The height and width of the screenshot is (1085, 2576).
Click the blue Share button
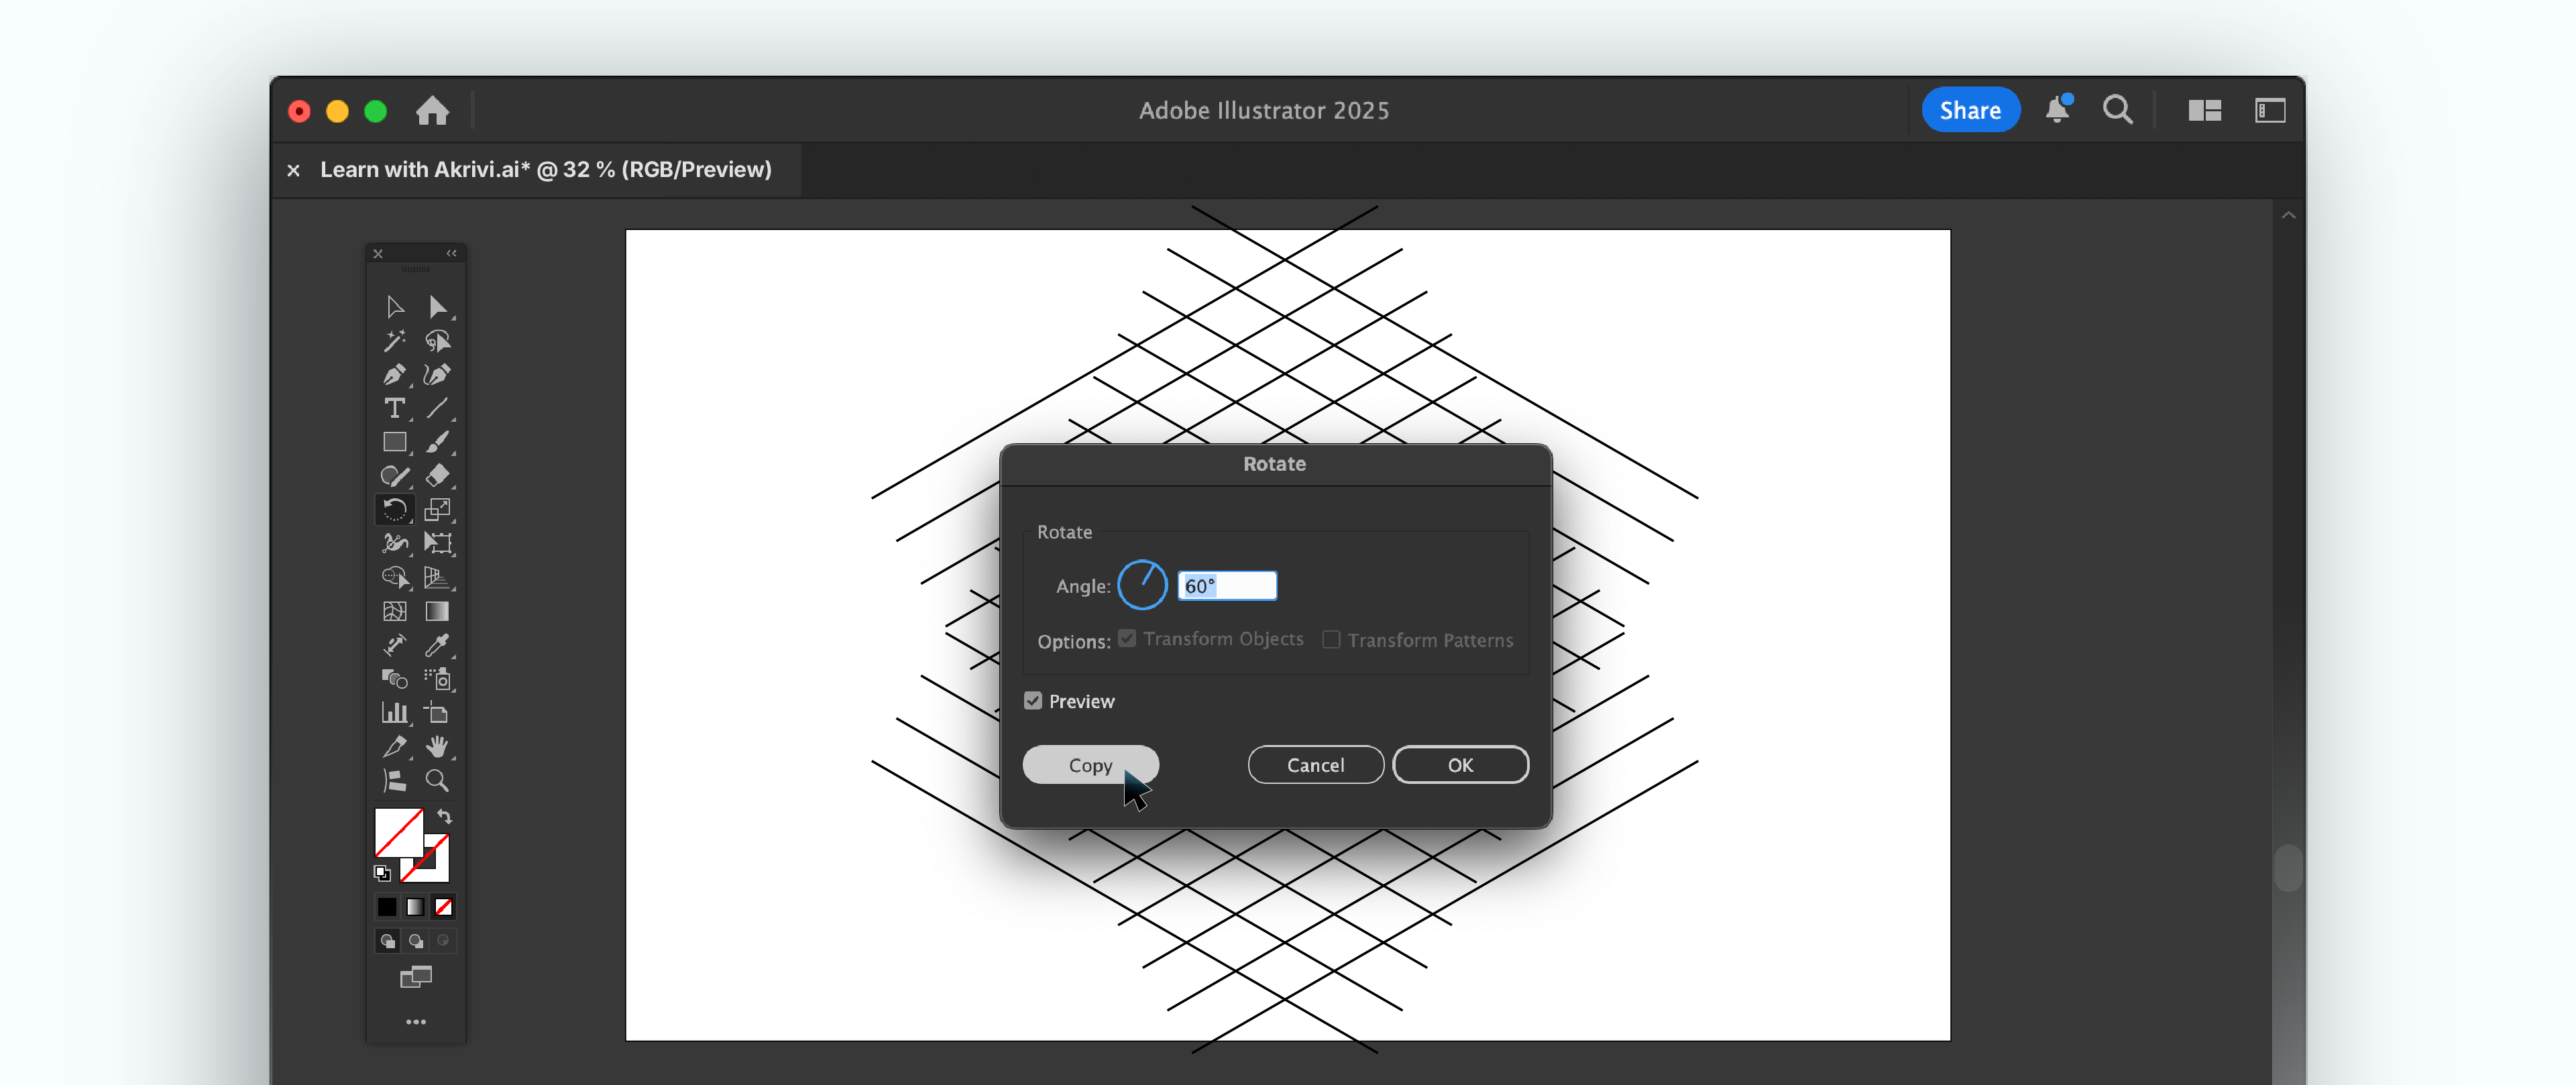[1970, 110]
